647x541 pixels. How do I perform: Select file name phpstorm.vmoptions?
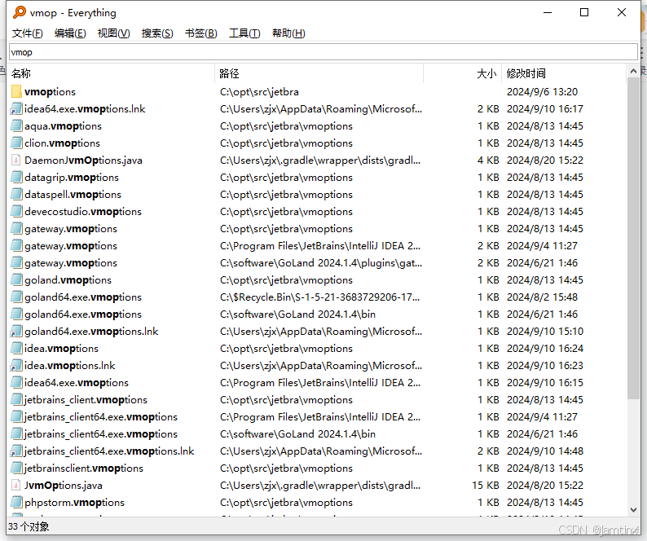coord(74,503)
